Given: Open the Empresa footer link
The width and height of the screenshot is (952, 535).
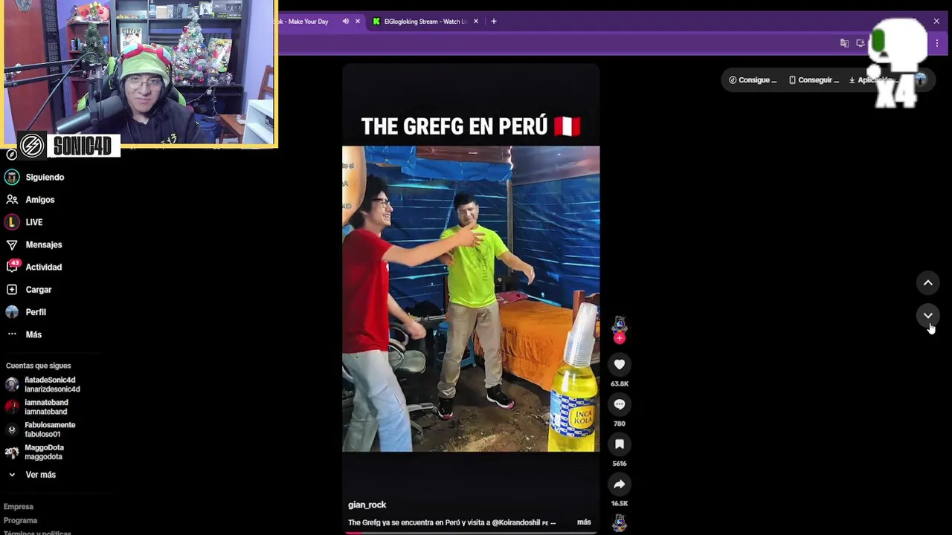Looking at the screenshot, I should [x=19, y=507].
